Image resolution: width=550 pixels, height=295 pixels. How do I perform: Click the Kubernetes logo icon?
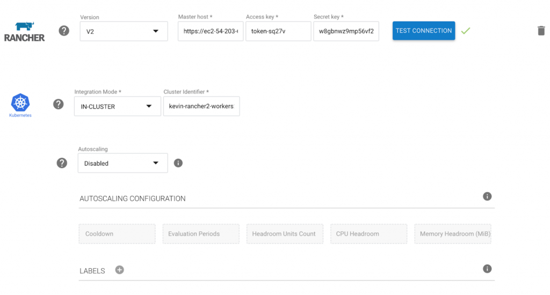coord(20,103)
